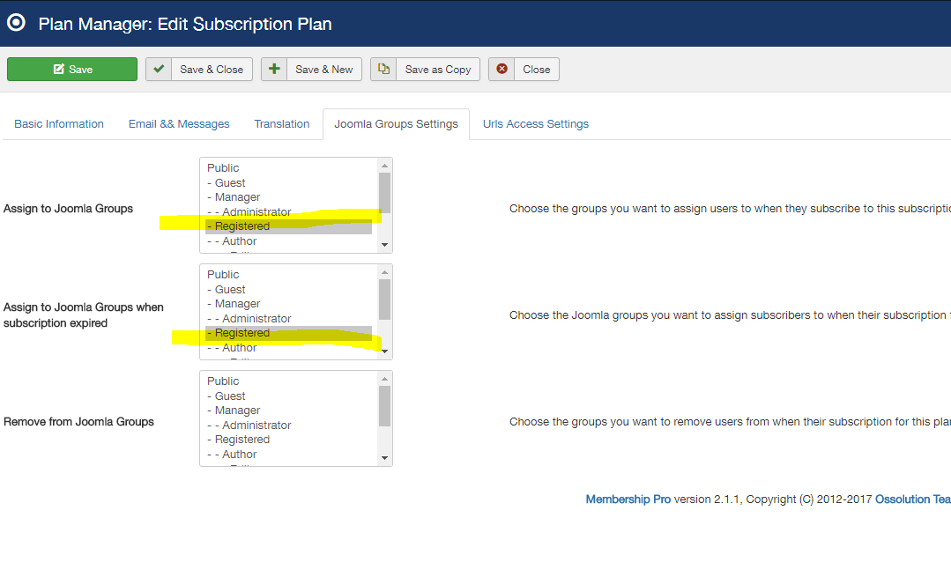The width and height of the screenshot is (951, 577).
Task: Select Public in Assign to Joomla Groups list
Action: click(x=289, y=168)
